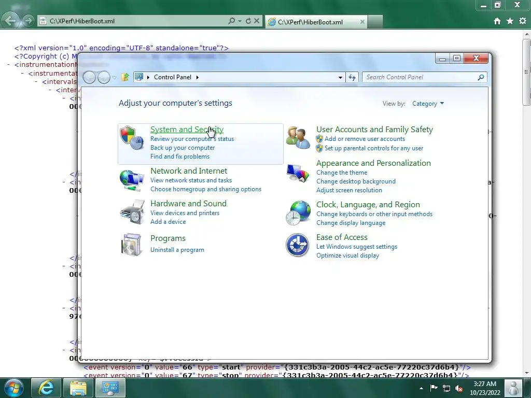The image size is (531, 398).
Task: Open Windows Explorer from taskbar
Action: click(78, 388)
